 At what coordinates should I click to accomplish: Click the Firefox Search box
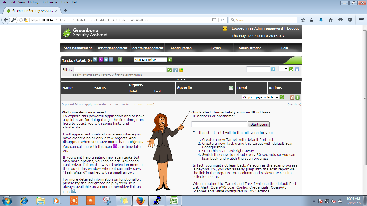pyautogui.click(x=263, y=20)
